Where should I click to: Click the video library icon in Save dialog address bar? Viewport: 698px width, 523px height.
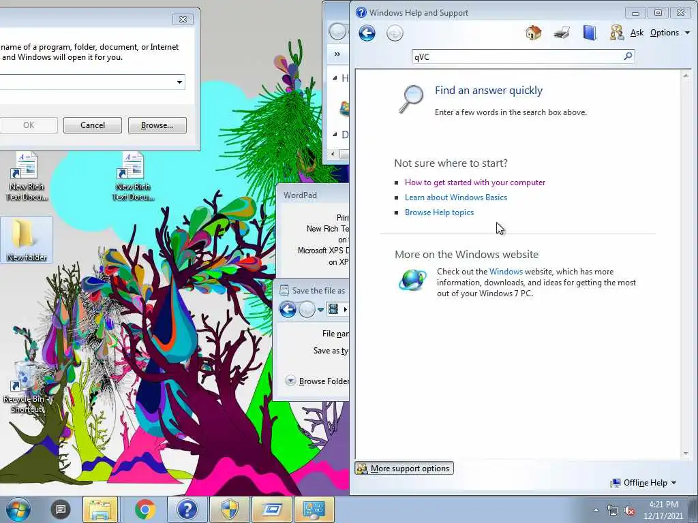[333, 308]
